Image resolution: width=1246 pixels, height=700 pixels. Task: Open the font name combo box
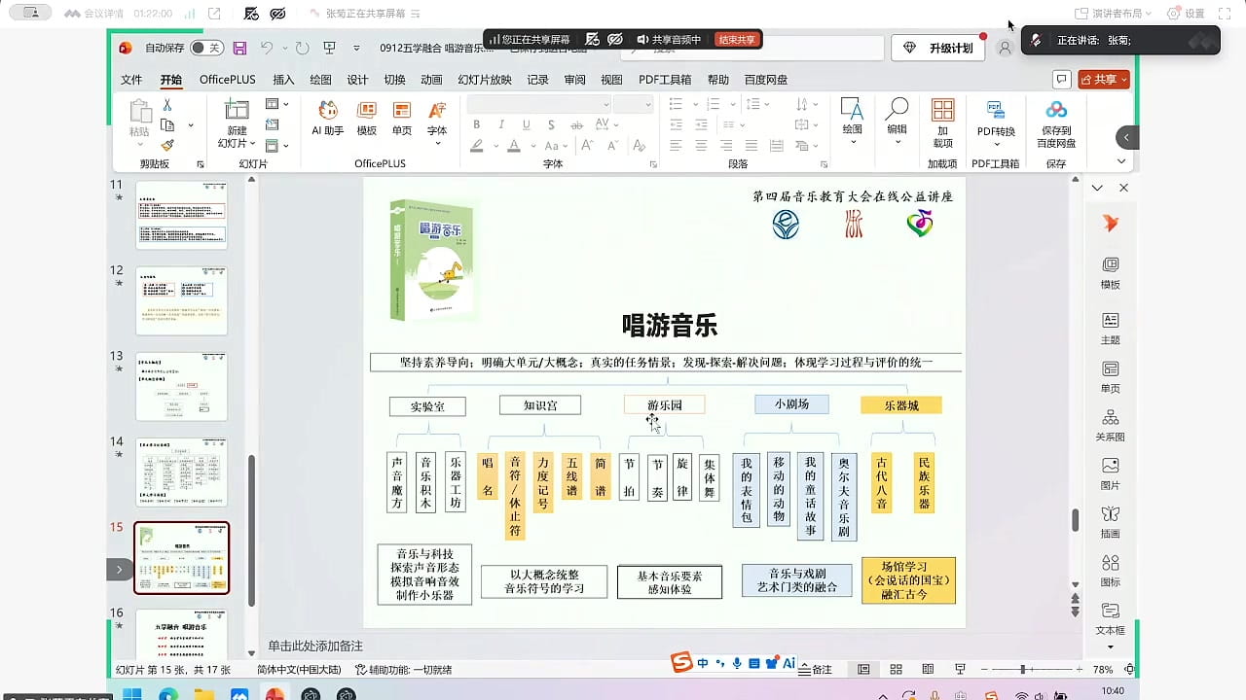coord(538,104)
